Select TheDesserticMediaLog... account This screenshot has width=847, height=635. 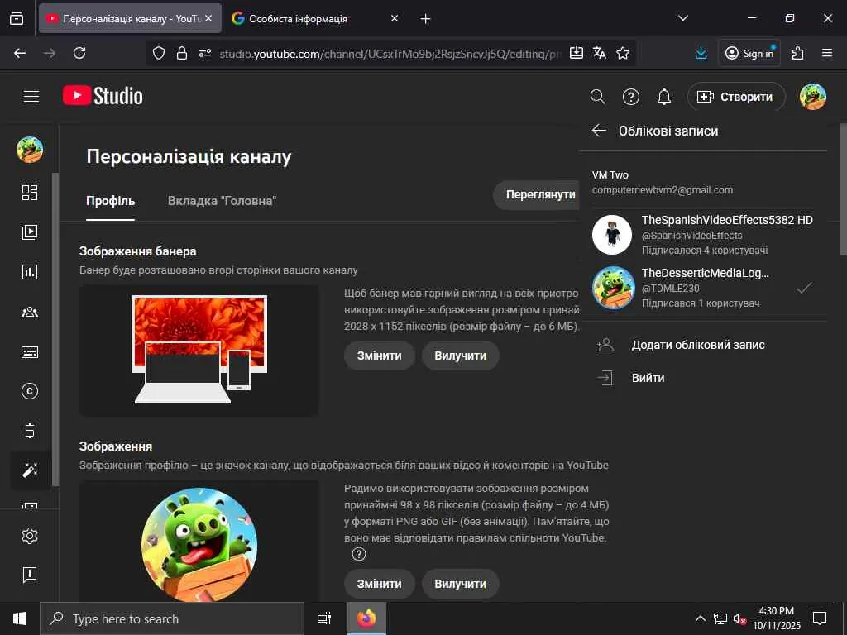tap(703, 288)
